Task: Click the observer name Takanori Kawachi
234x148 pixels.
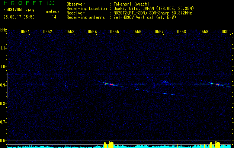Action: click(x=131, y=4)
